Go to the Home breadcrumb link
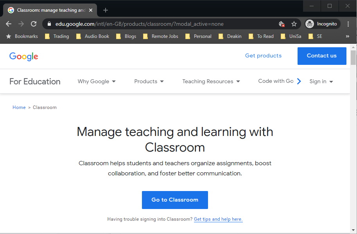Screen dimensions: 357x234 [x=19, y=107]
